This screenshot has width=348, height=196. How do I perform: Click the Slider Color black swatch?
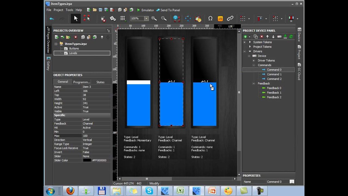[x=87, y=160]
